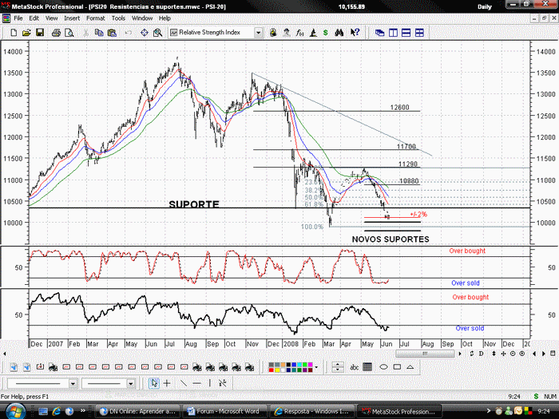Pick the yellow color swatch
Screen dimensions: 559x419
[276, 370]
